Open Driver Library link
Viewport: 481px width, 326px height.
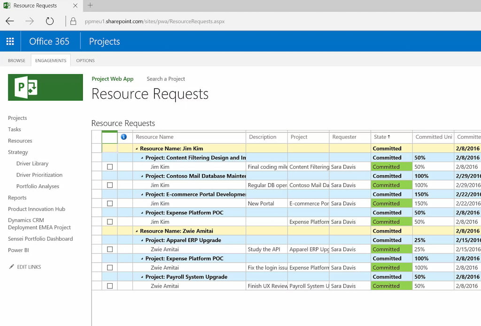(x=32, y=163)
